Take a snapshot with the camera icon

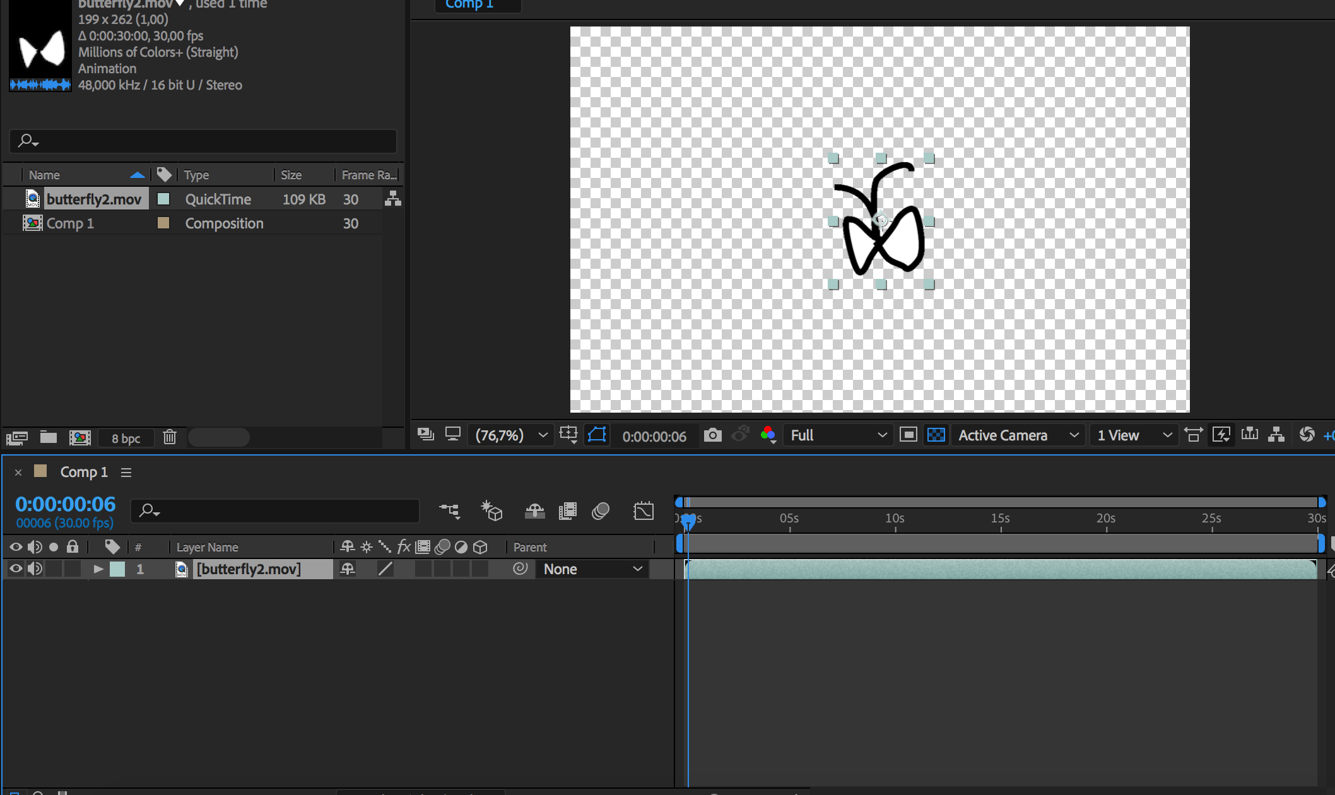click(x=712, y=435)
